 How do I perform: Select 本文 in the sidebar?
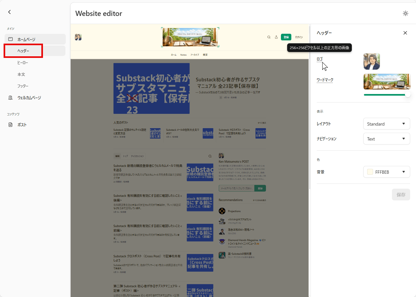pos(21,74)
